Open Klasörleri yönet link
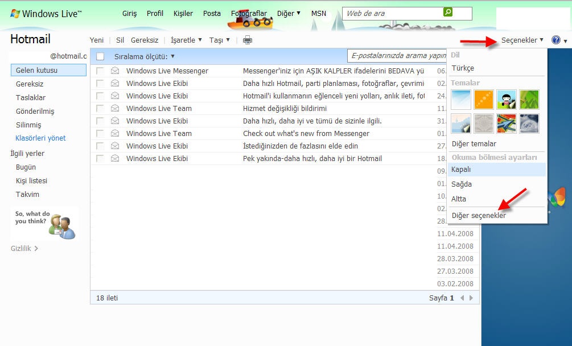 [40, 138]
